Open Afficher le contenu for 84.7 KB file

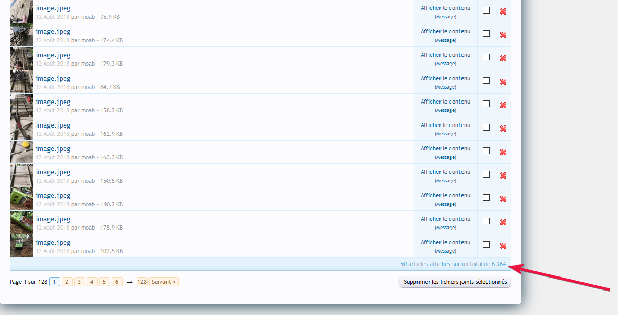445,78
